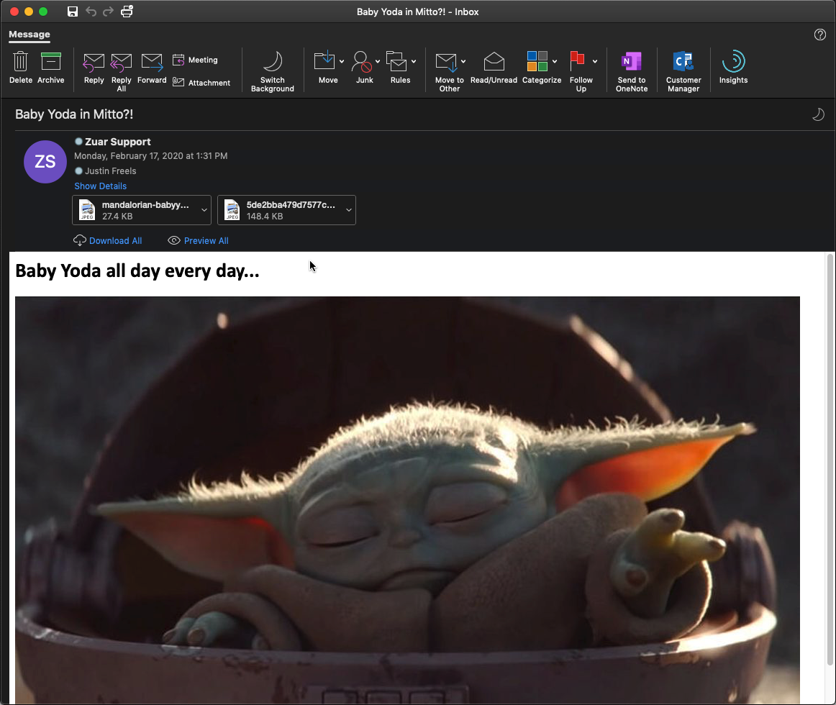This screenshot has height=705, width=836.
Task: Send message to OneNote
Action: click(x=632, y=71)
